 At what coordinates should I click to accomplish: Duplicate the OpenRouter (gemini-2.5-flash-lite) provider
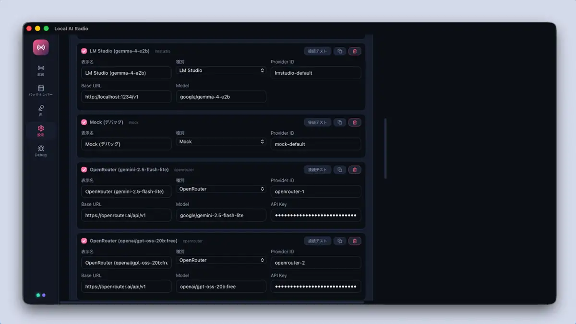point(340,170)
